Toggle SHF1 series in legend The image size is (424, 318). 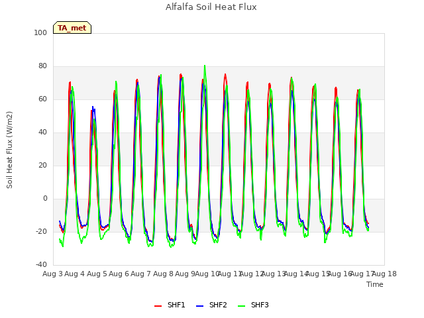tap(170, 305)
